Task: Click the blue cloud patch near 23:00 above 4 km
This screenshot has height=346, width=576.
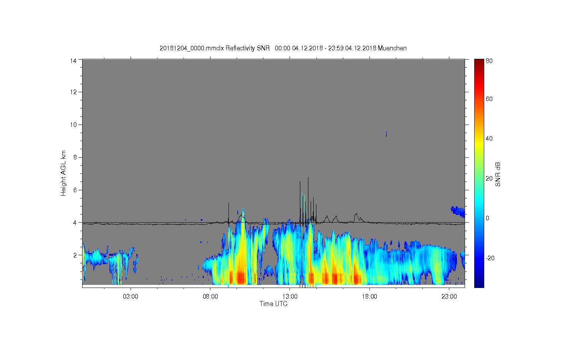Action: tap(458, 212)
